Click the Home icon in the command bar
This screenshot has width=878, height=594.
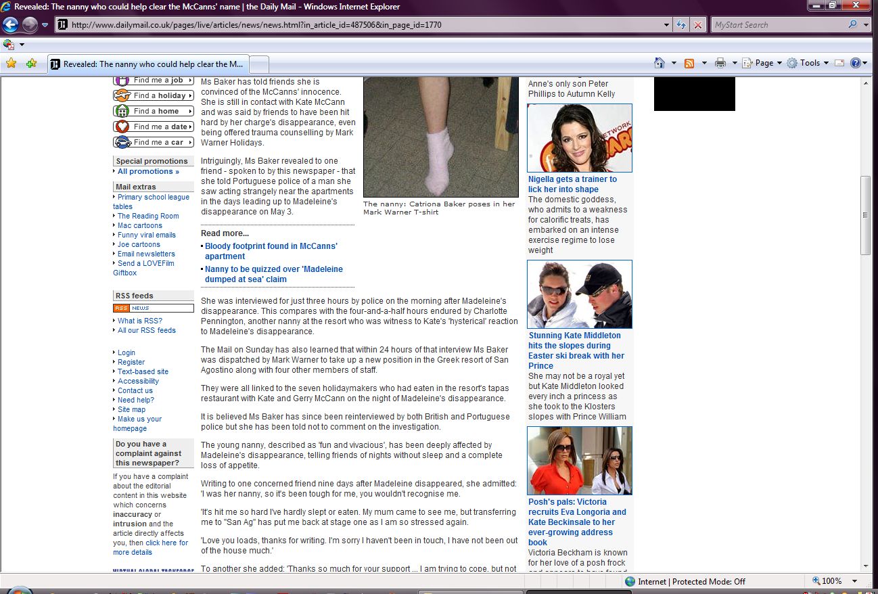[660, 63]
